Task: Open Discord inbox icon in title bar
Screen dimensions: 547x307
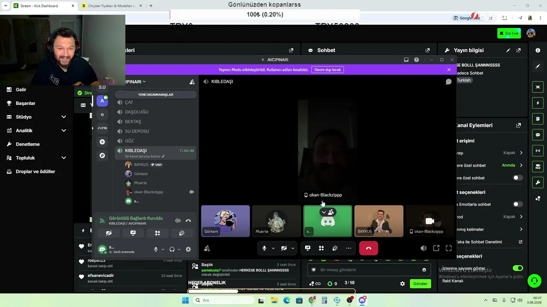Action: tap(406, 60)
